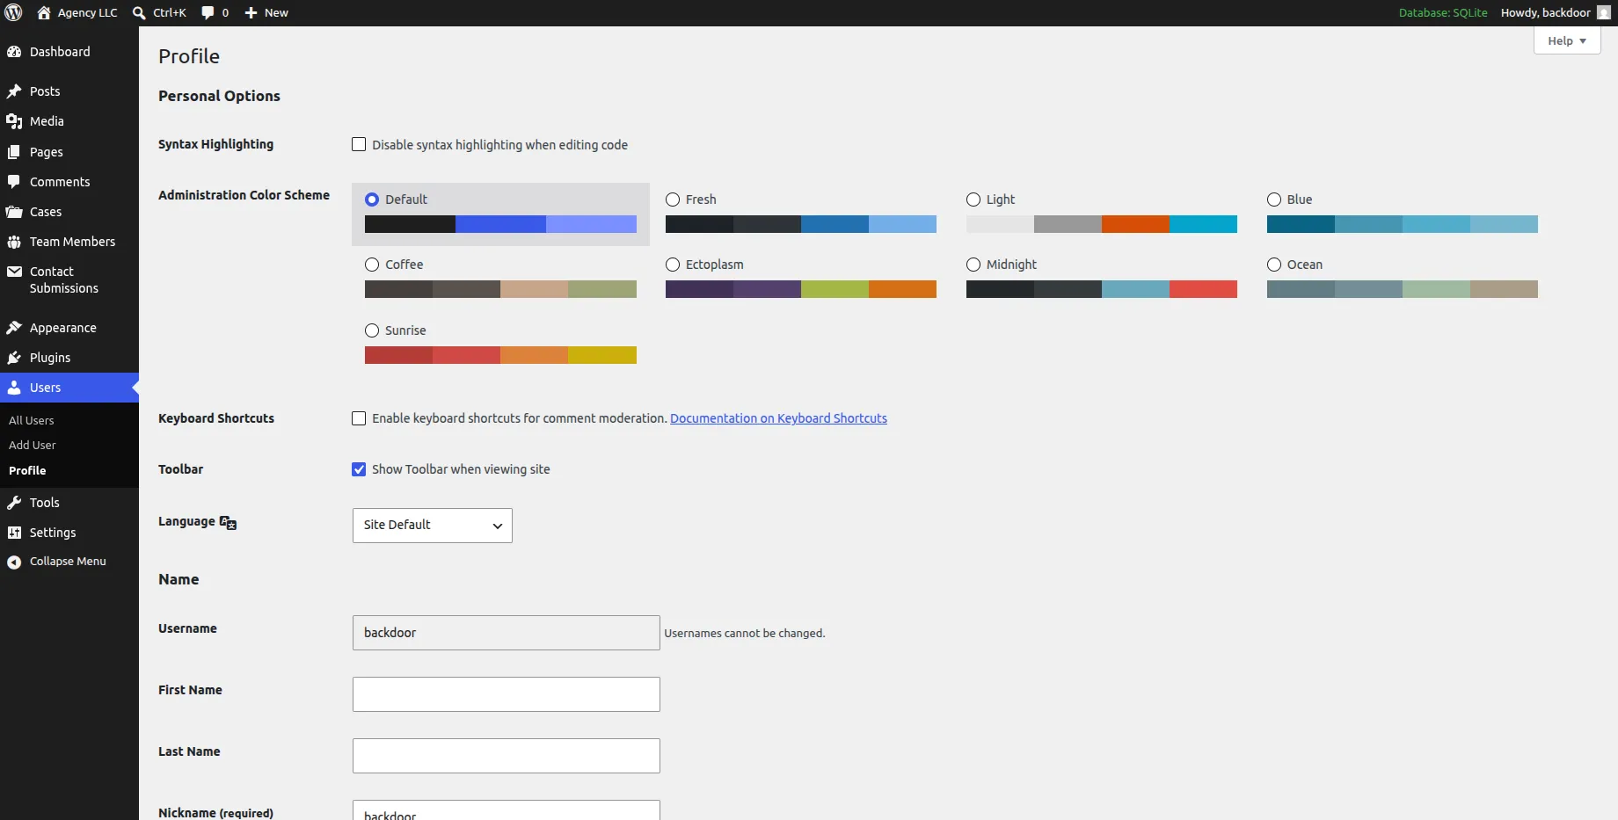Viewport: 1618px width, 820px height.
Task: Click the Appearance paintbrush icon
Action: tap(14, 328)
